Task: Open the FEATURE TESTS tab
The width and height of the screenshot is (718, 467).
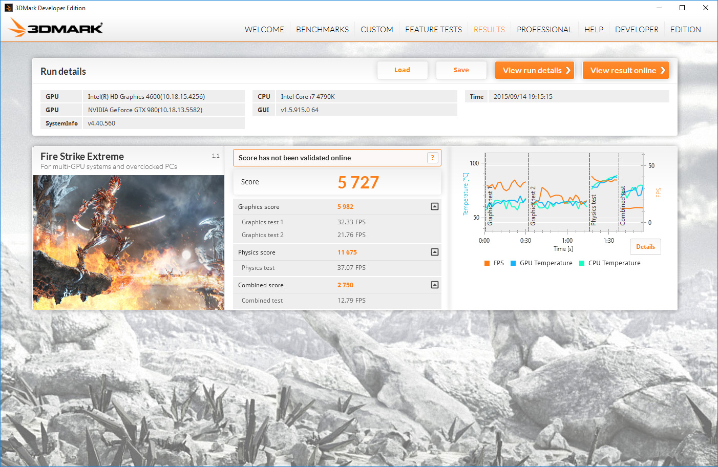Action: tap(433, 30)
